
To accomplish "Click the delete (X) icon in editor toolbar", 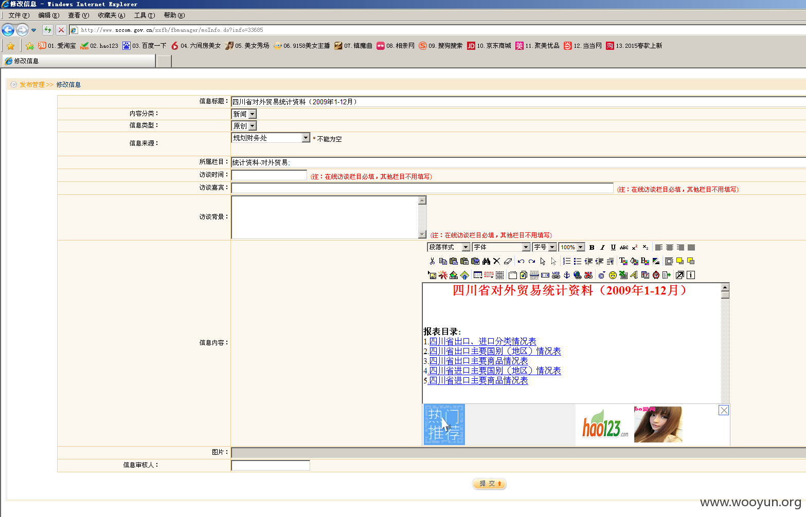I will coord(497,261).
